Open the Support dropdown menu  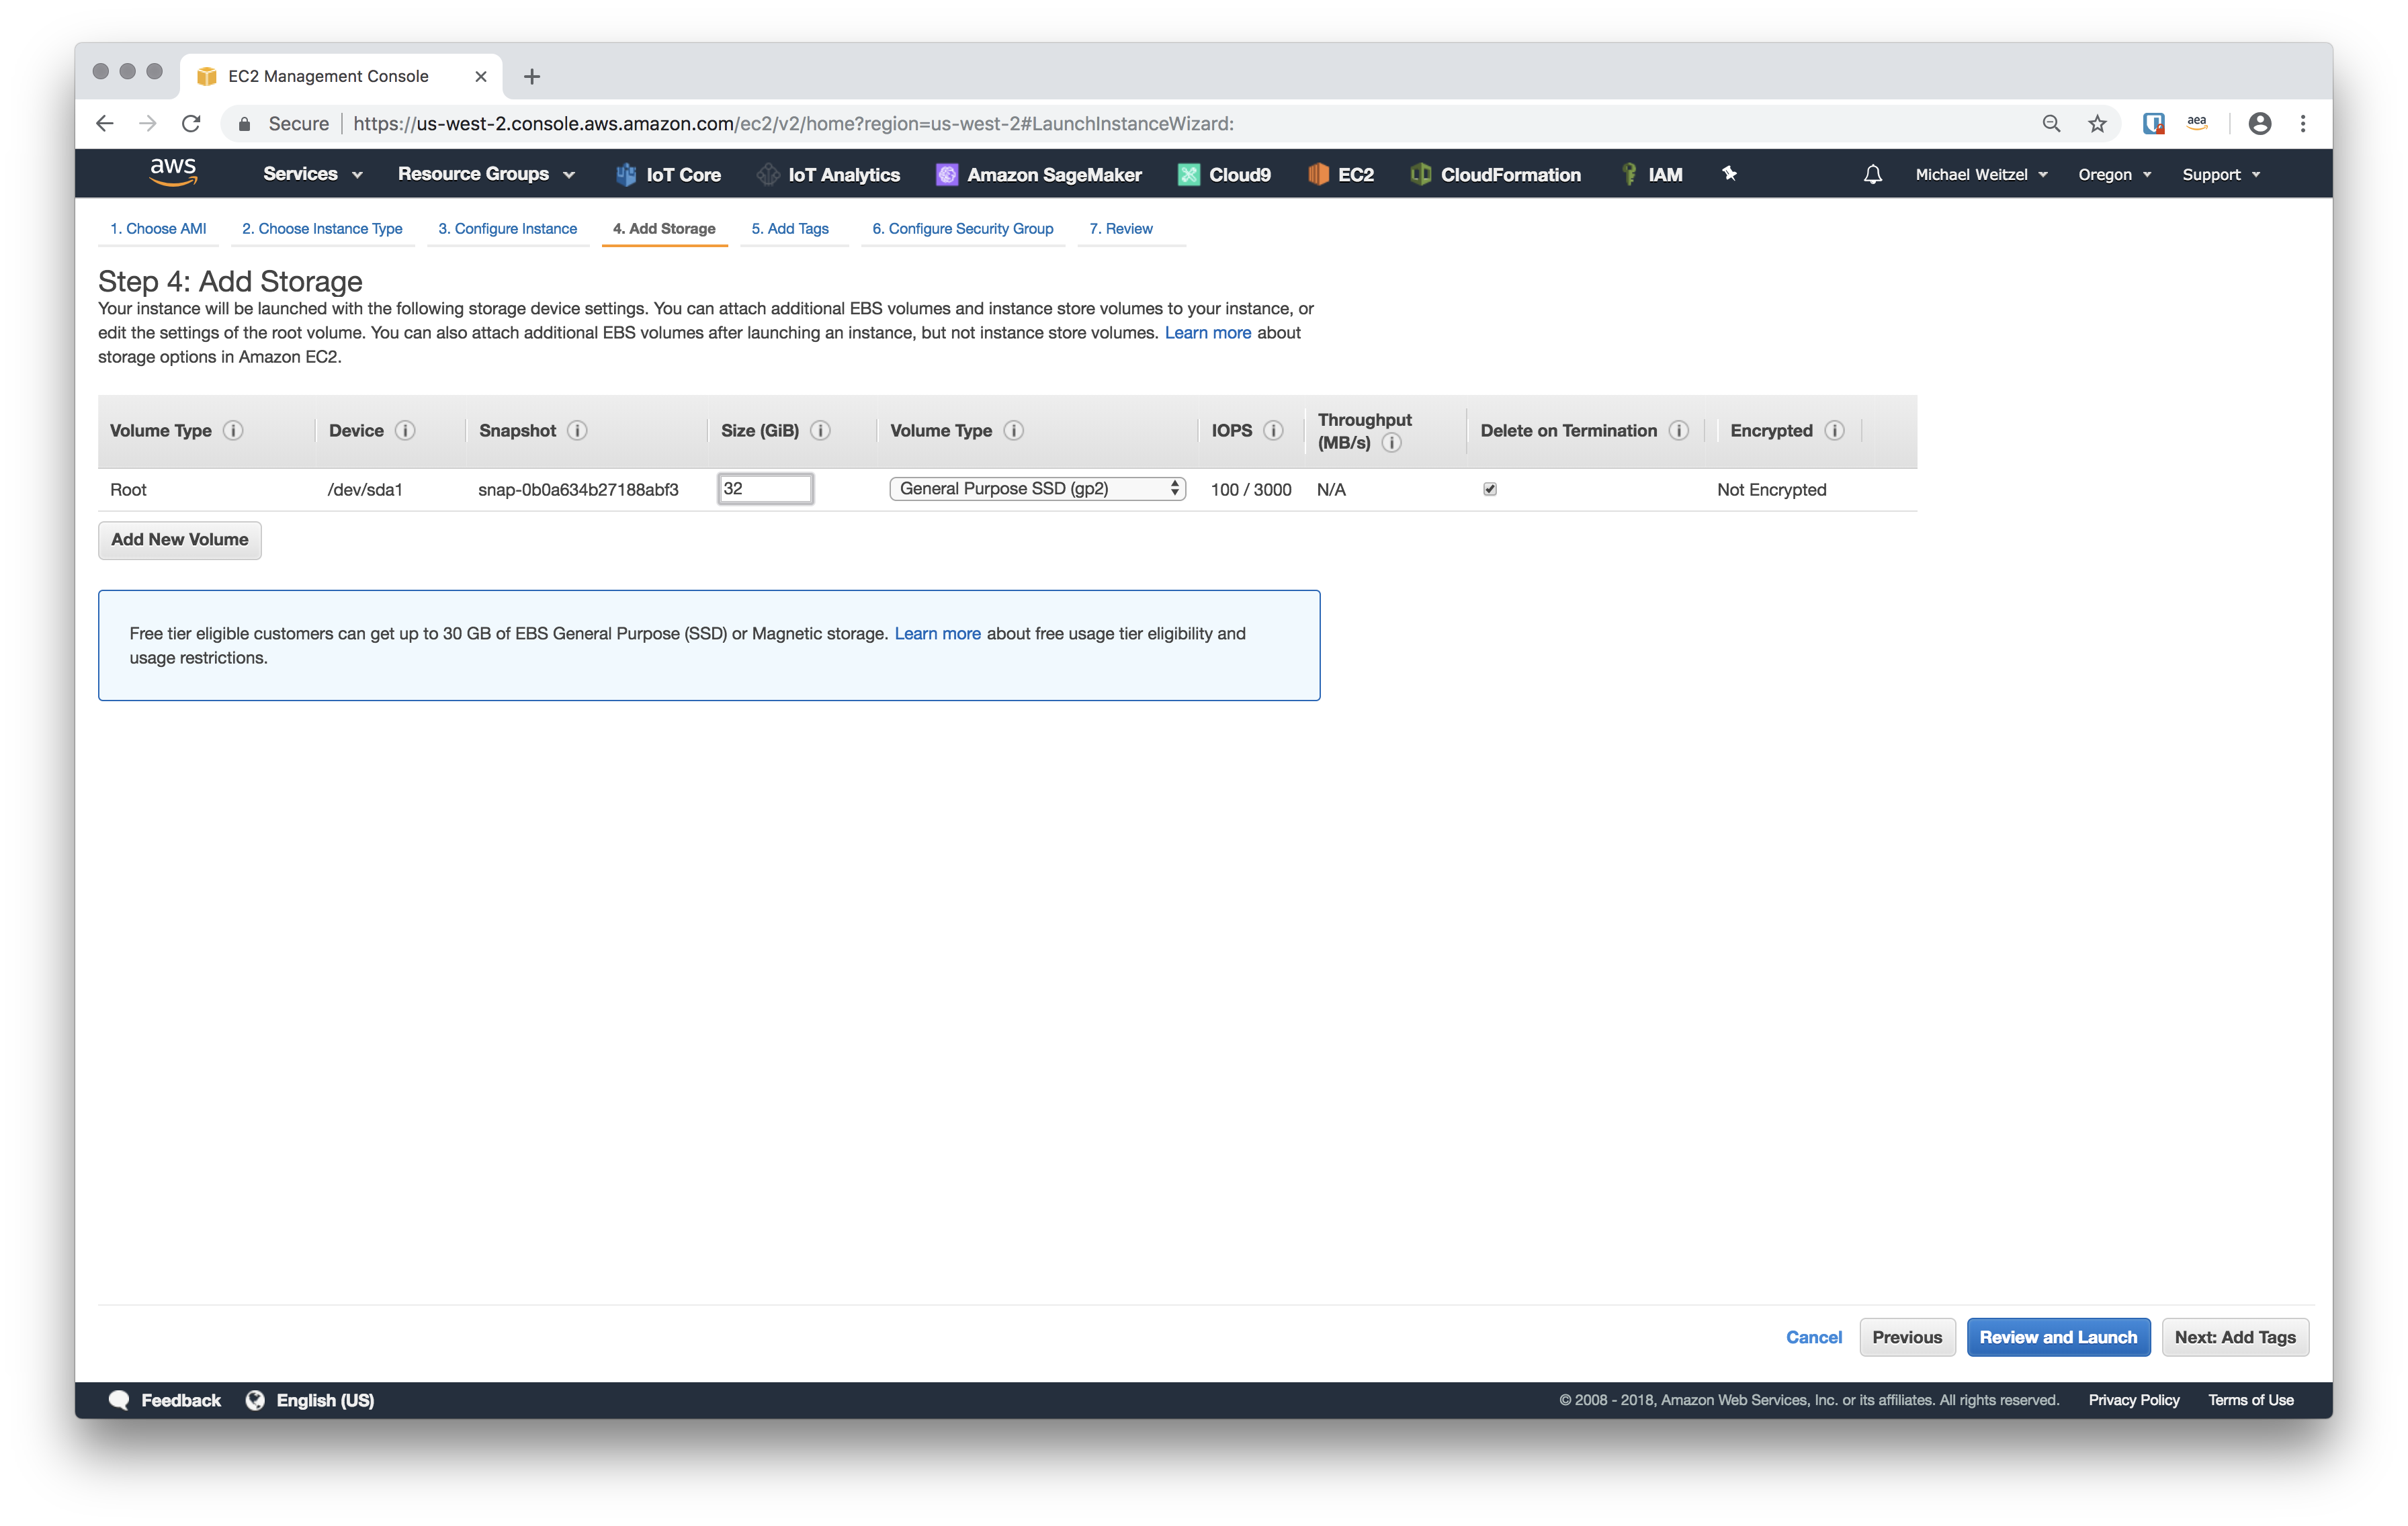pyautogui.click(x=2220, y=175)
